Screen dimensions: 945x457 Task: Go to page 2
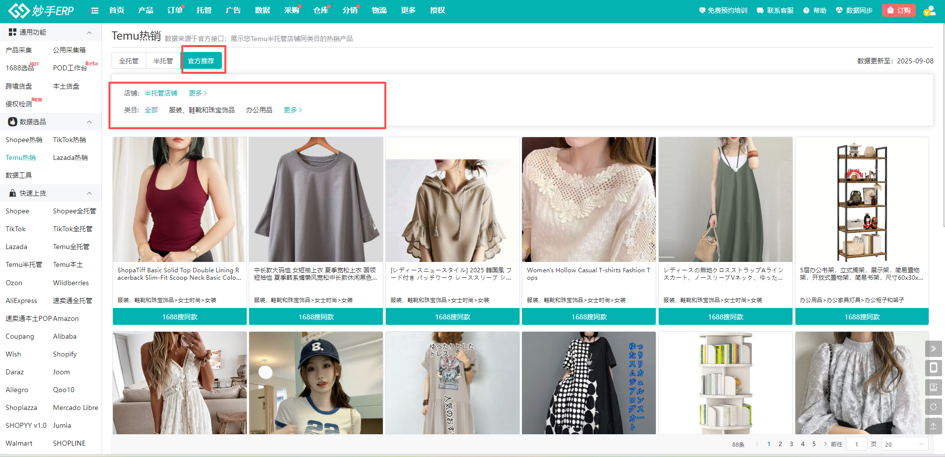pos(780,444)
